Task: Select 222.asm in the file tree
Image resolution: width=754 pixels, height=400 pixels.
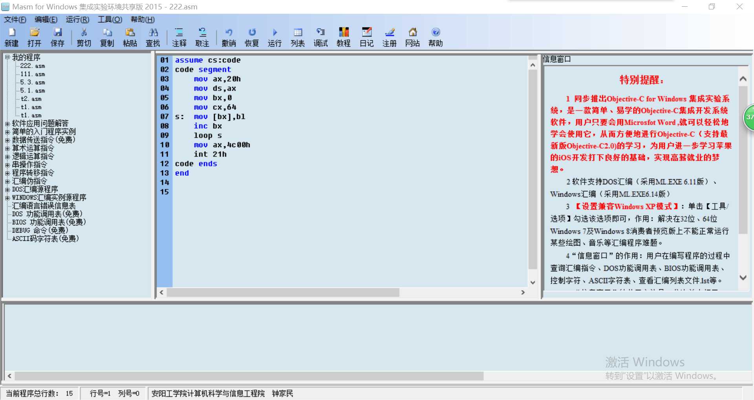Action: pos(33,66)
